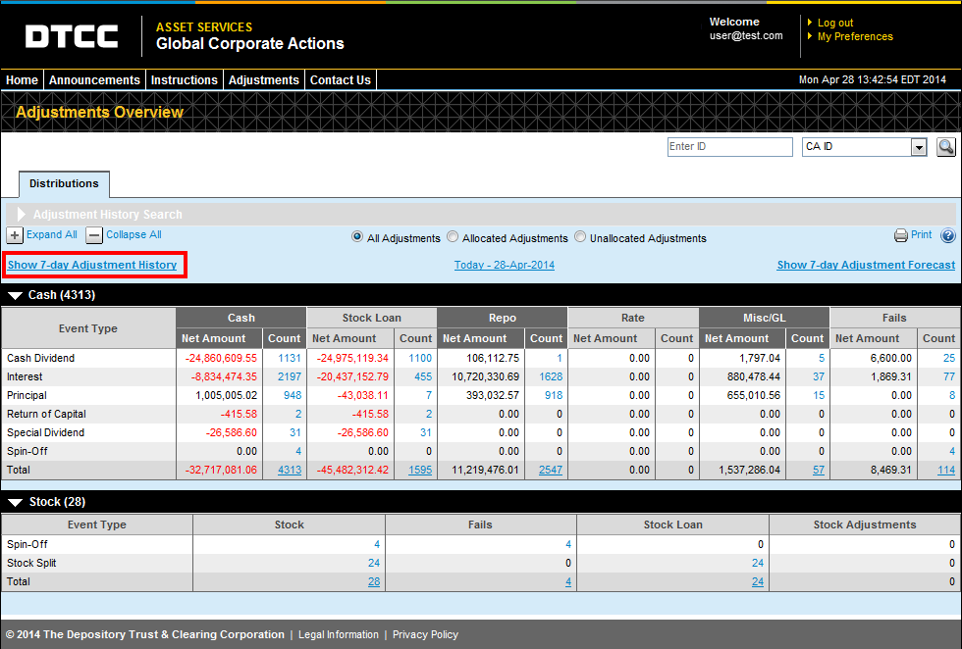
Task: Click the Print link
Action: point(921,234)
